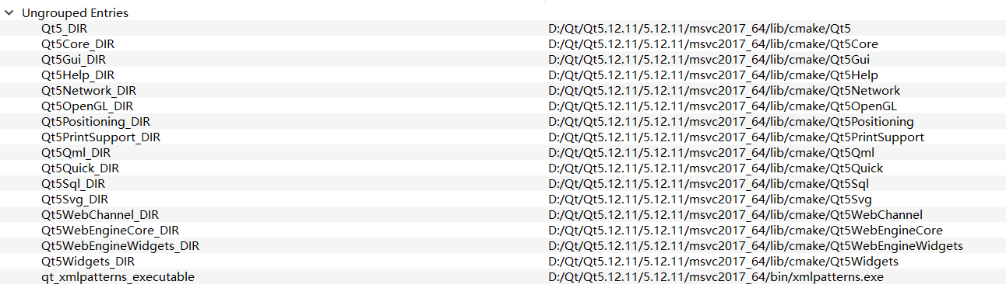
Task: Collapse the Ungrouped Entries group
Action: (x=9, y=13)
